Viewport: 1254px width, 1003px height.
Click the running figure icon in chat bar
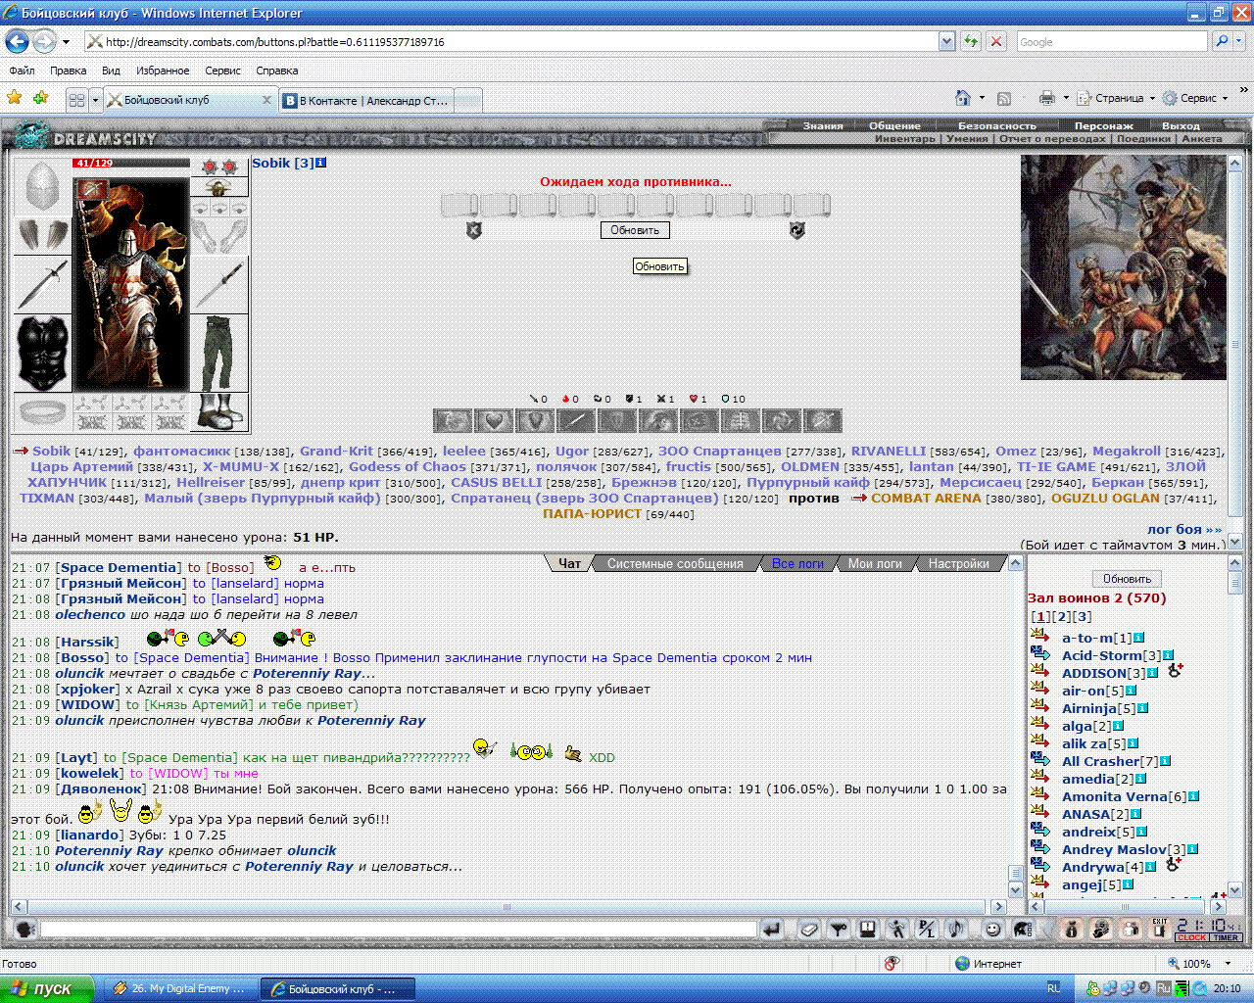pyautogui.click(x=896, y=930)
